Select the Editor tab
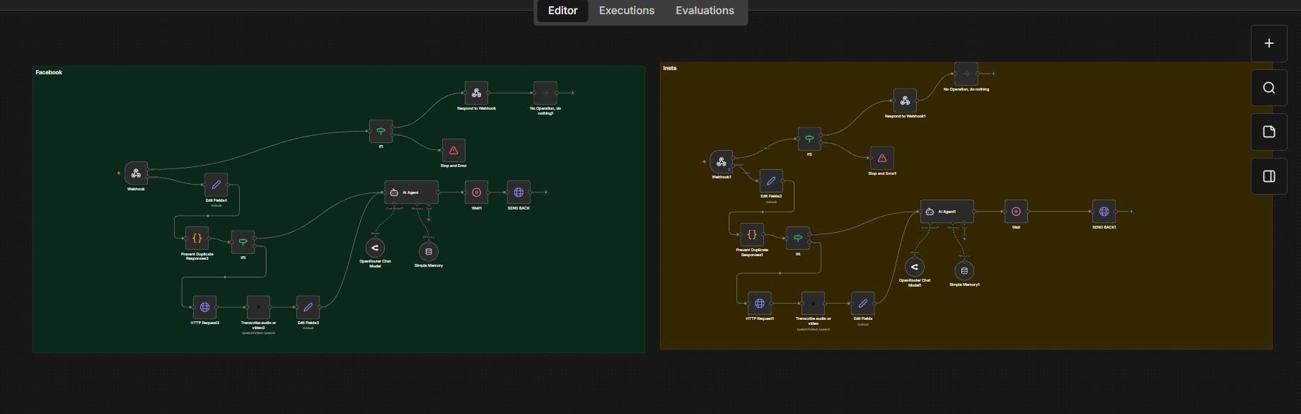1301x414 pixels. pyautogui.click(x=562, y=11)
